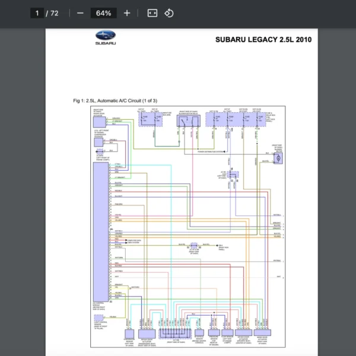356x356 pixels.
Task: Click the Subaru logo on the page
Action: [106, 38]
